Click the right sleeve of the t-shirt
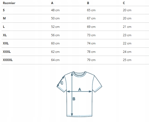 click(x=97, y=84)
